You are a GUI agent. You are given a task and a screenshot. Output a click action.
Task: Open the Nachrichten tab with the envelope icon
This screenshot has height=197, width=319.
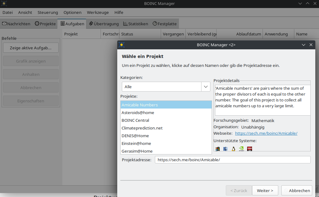point(16,24)
